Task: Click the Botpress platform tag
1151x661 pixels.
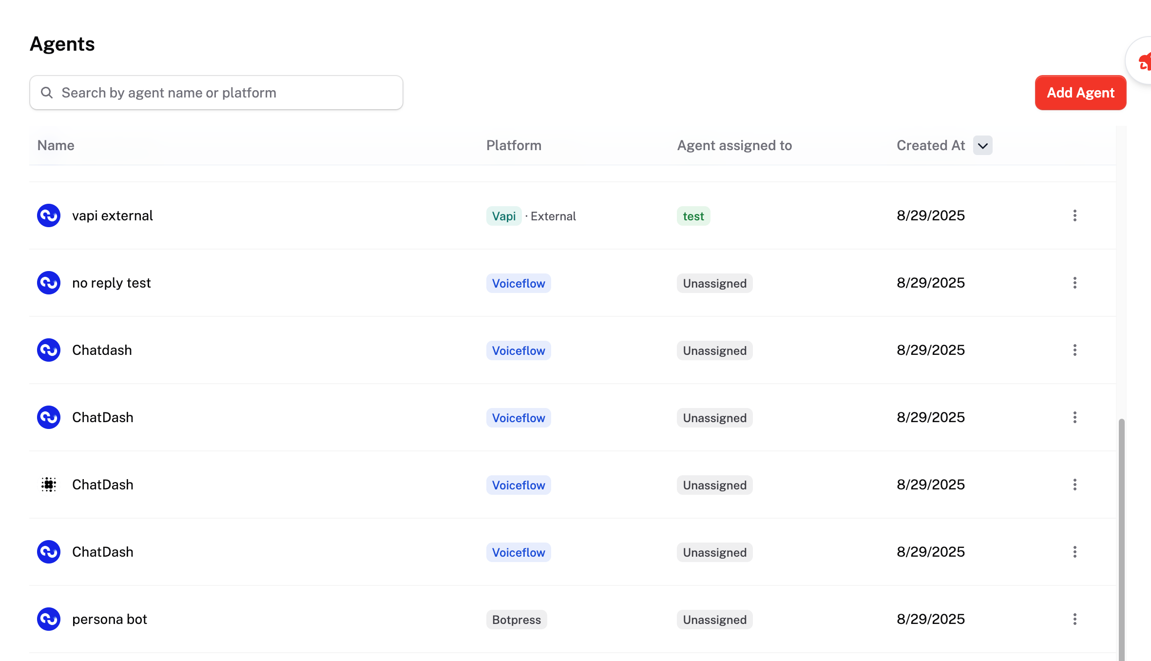Action: [517, 620]
